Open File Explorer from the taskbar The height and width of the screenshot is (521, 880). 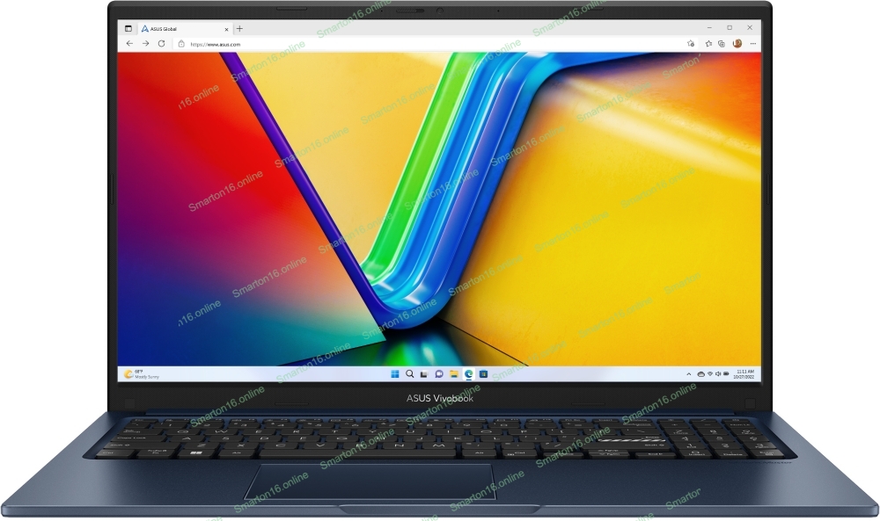point(454,373)
